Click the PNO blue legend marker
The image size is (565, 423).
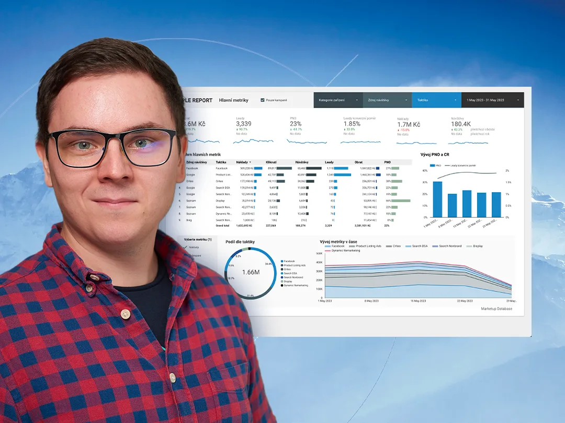click(x=433, y=166)
